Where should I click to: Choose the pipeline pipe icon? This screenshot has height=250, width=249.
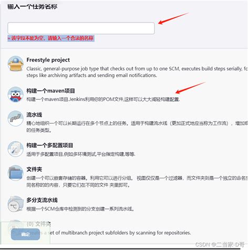(x=16, y=118)
